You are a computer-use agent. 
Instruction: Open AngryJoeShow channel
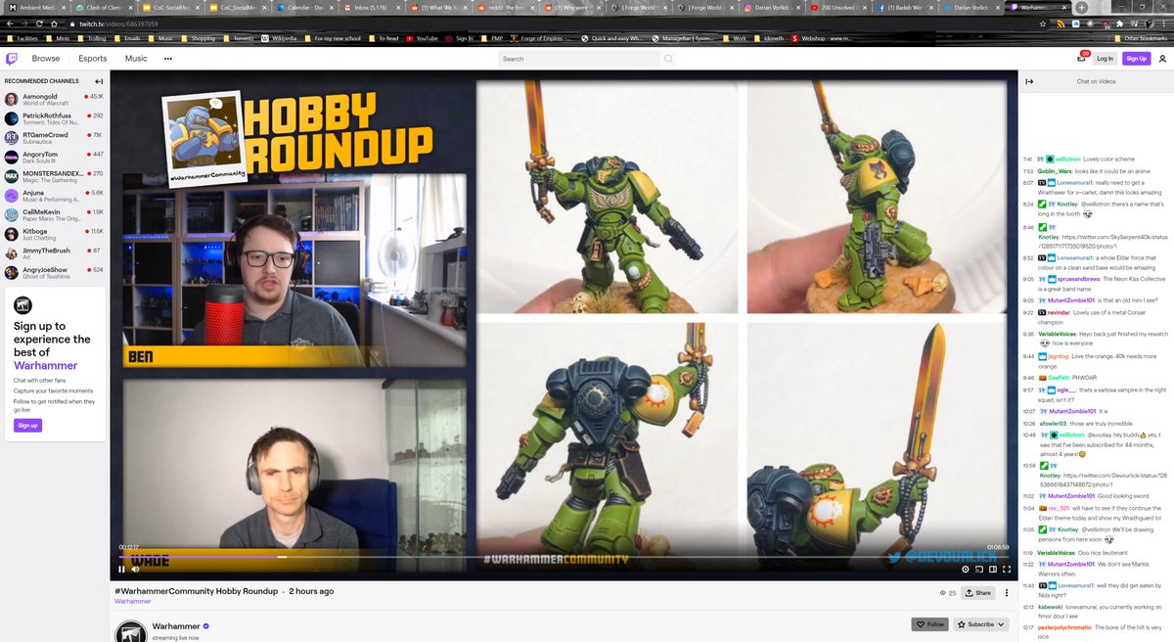coord(54,271)
